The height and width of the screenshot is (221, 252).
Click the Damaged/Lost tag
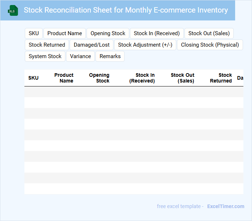coord(92,45)
